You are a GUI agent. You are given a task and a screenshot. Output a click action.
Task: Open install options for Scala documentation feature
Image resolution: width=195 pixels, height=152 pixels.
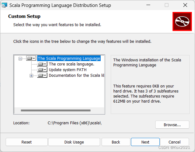[x=42, y=75]
